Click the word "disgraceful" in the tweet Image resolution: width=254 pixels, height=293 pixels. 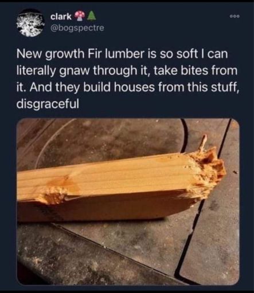(x=48, y=104)
